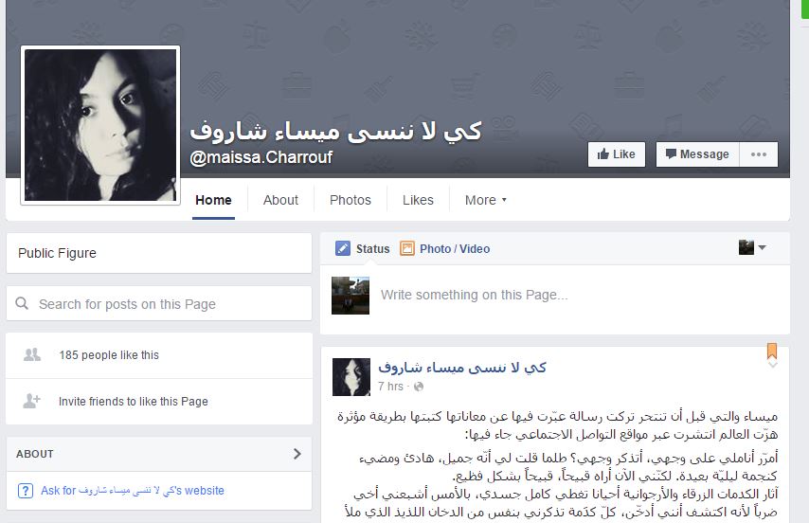Click the question mark icon beside Ask for website
Screen dimensions: 809x523
pyautogui.click(x=26, y=491)
